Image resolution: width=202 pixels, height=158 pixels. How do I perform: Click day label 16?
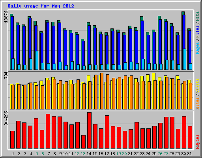click(101, 154)
